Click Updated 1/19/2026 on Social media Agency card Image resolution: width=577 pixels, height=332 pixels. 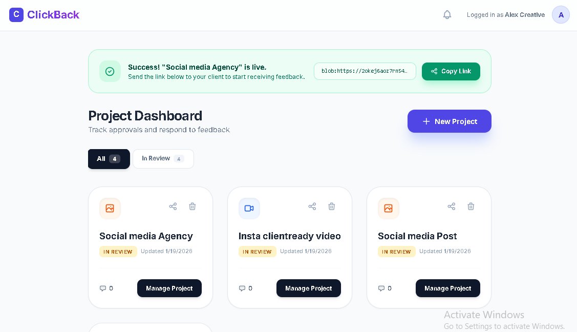tap(166, 251)
